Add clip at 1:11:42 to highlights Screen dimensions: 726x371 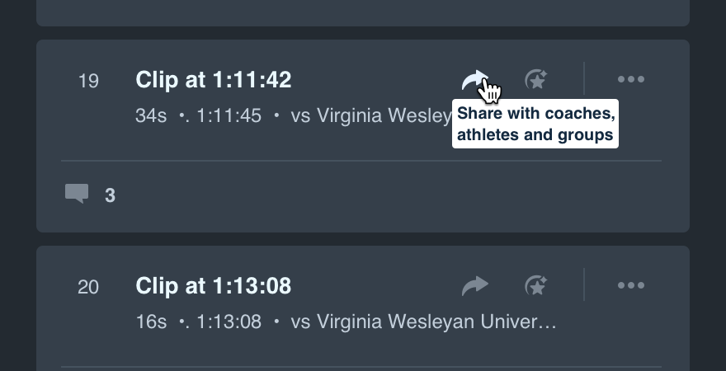click(x=536, y=80)
